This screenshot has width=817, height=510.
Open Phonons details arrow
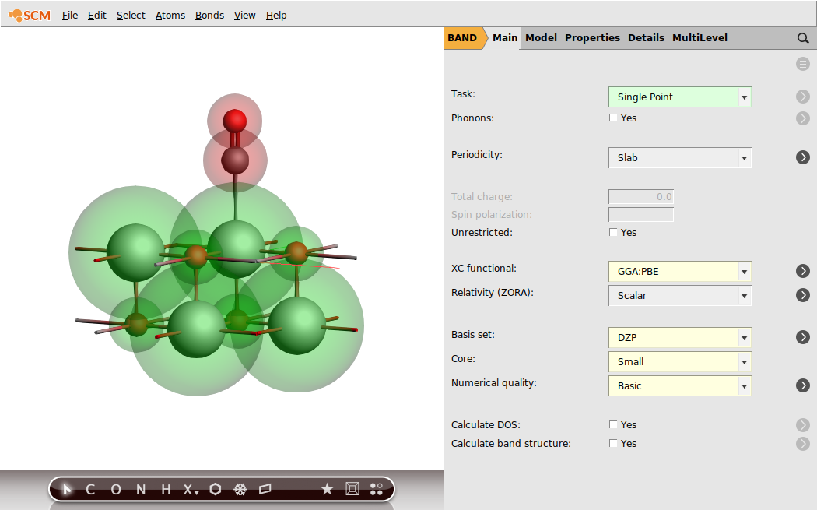click(x=803, y=118)
